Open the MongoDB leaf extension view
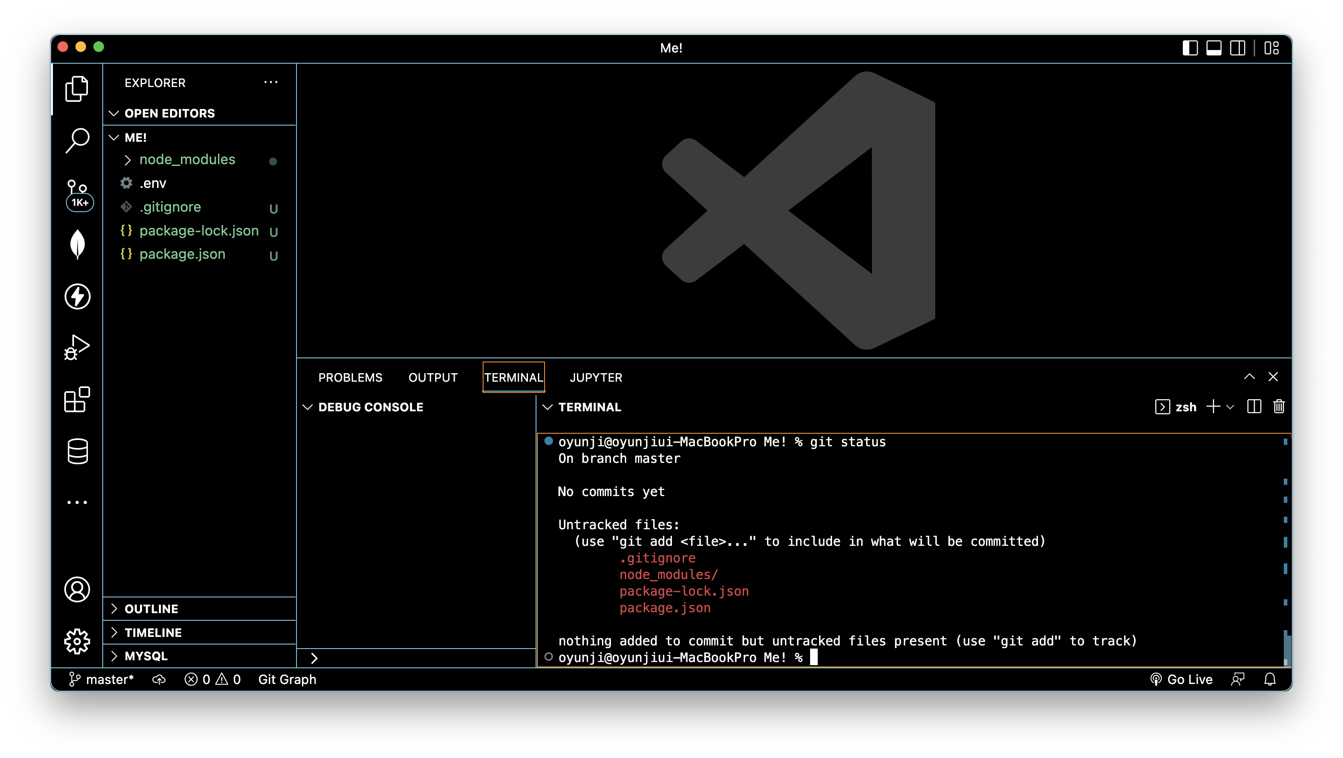The image size is (1343, 758). point(77,244)
